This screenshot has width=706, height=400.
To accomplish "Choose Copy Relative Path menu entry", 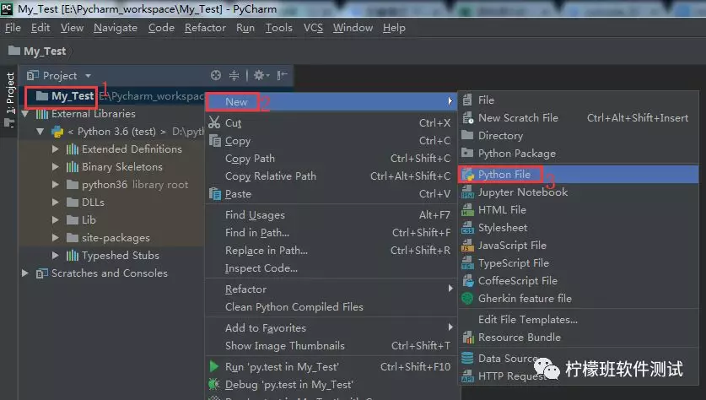I will (270, 176).
